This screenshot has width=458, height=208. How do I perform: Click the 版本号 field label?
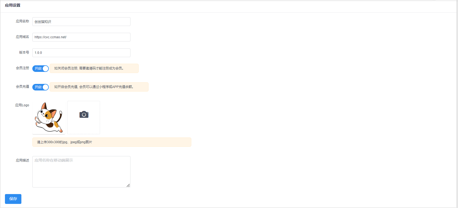point(24,52)
